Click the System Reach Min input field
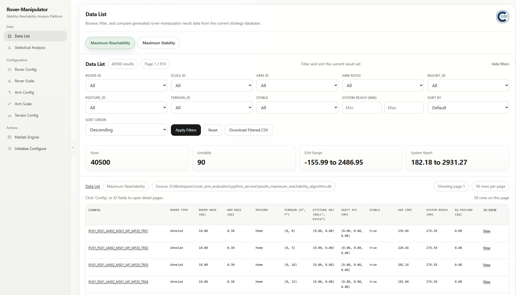The height and width of the screenshot is (295, 516). coord(361,108)
